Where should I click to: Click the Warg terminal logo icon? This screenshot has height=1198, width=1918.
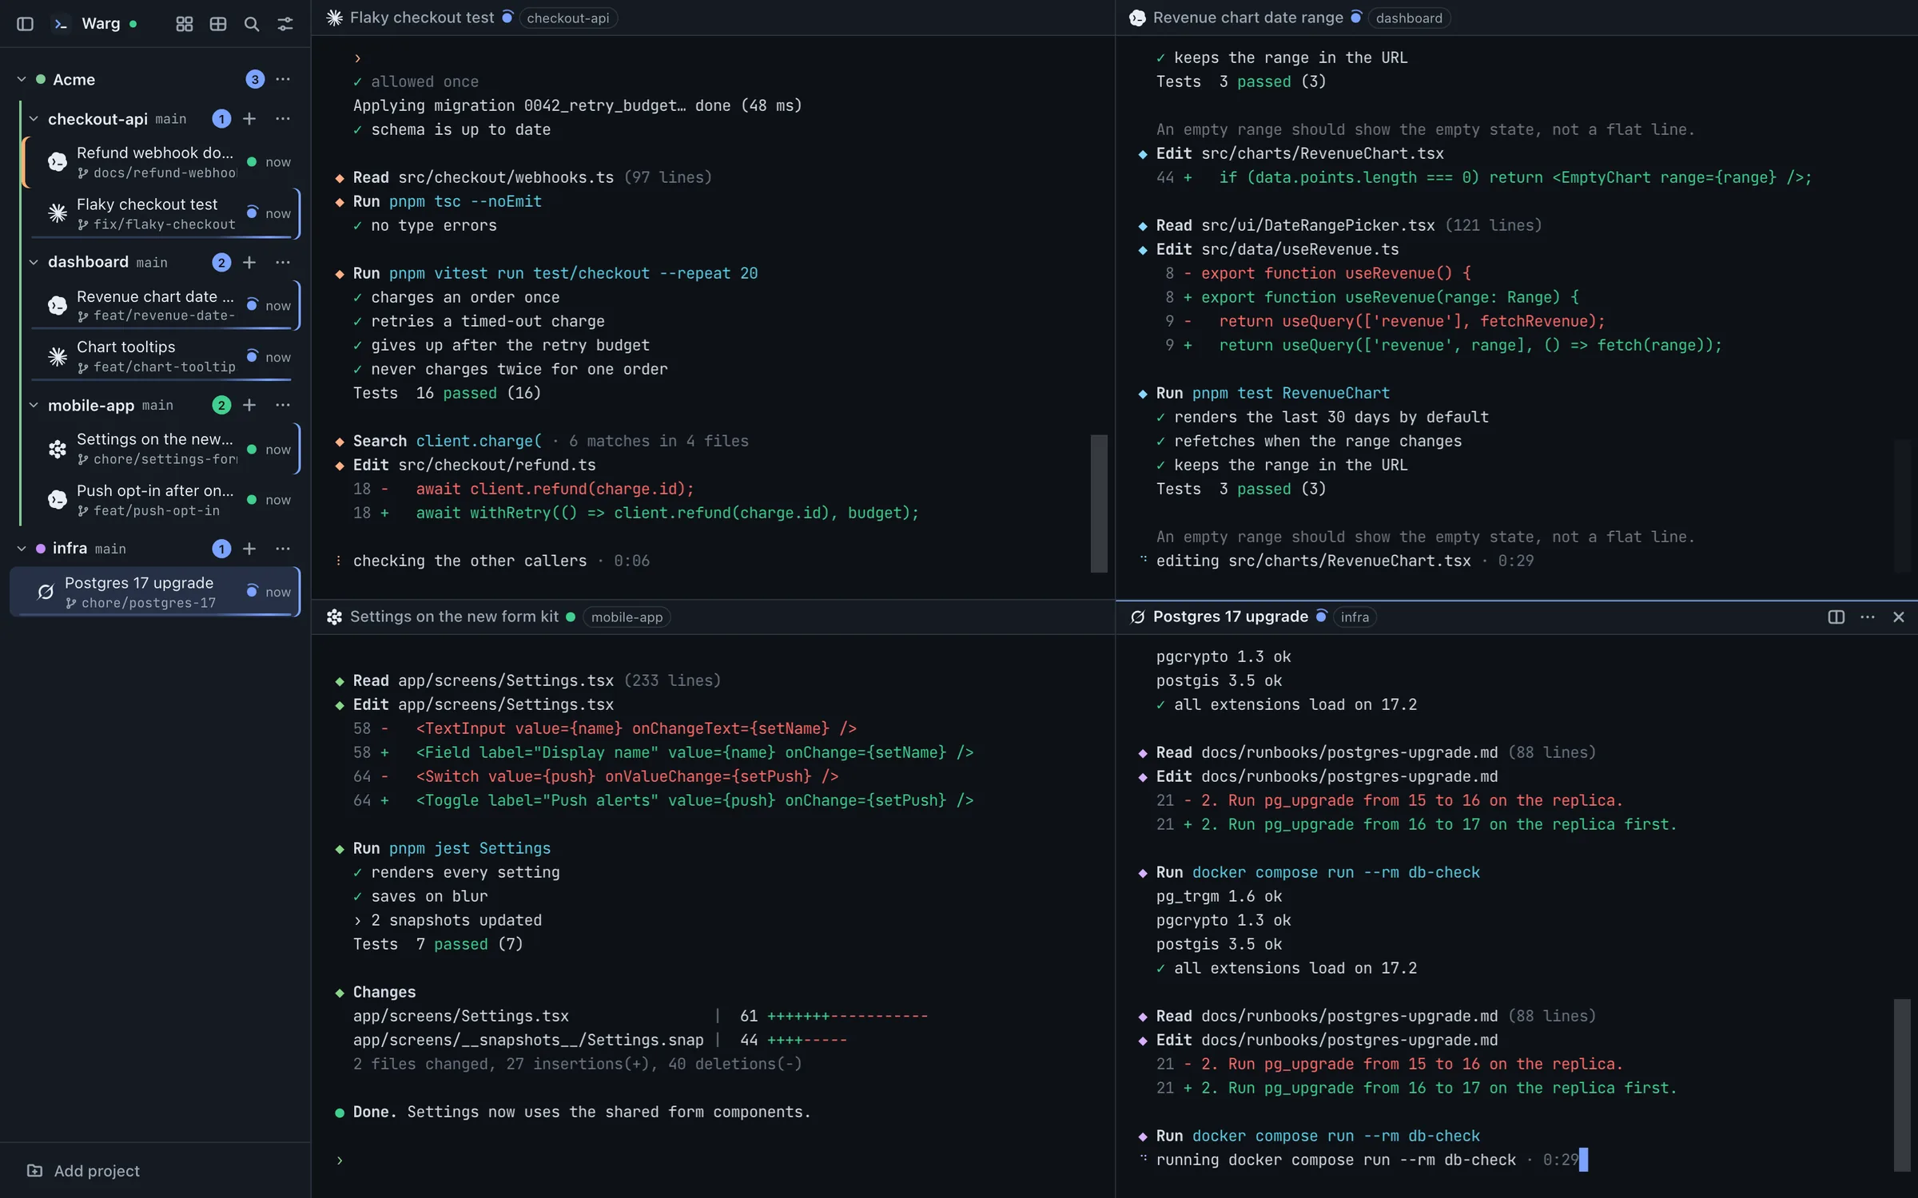(61, 24)
